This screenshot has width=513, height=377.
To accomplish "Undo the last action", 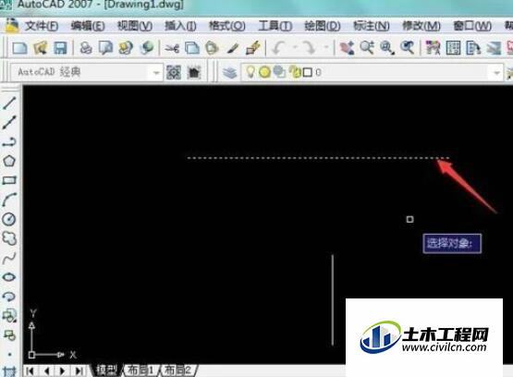I will pos(279,48).
